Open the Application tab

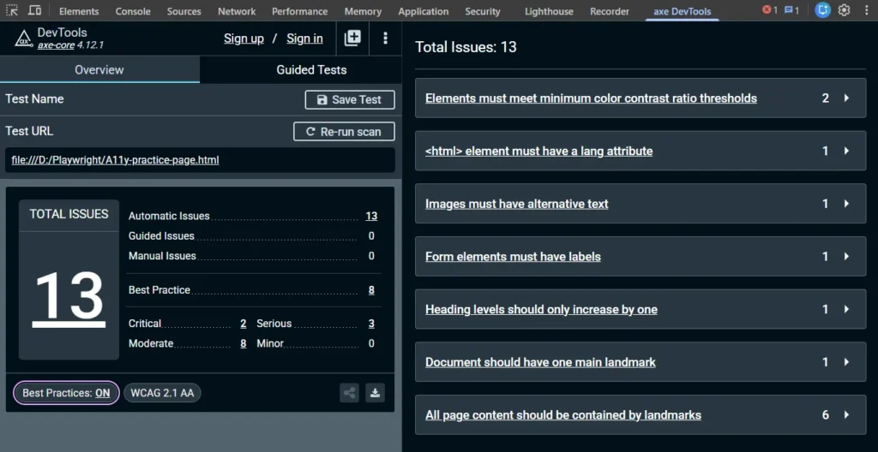pyautogui.click(x=424, y=11)
